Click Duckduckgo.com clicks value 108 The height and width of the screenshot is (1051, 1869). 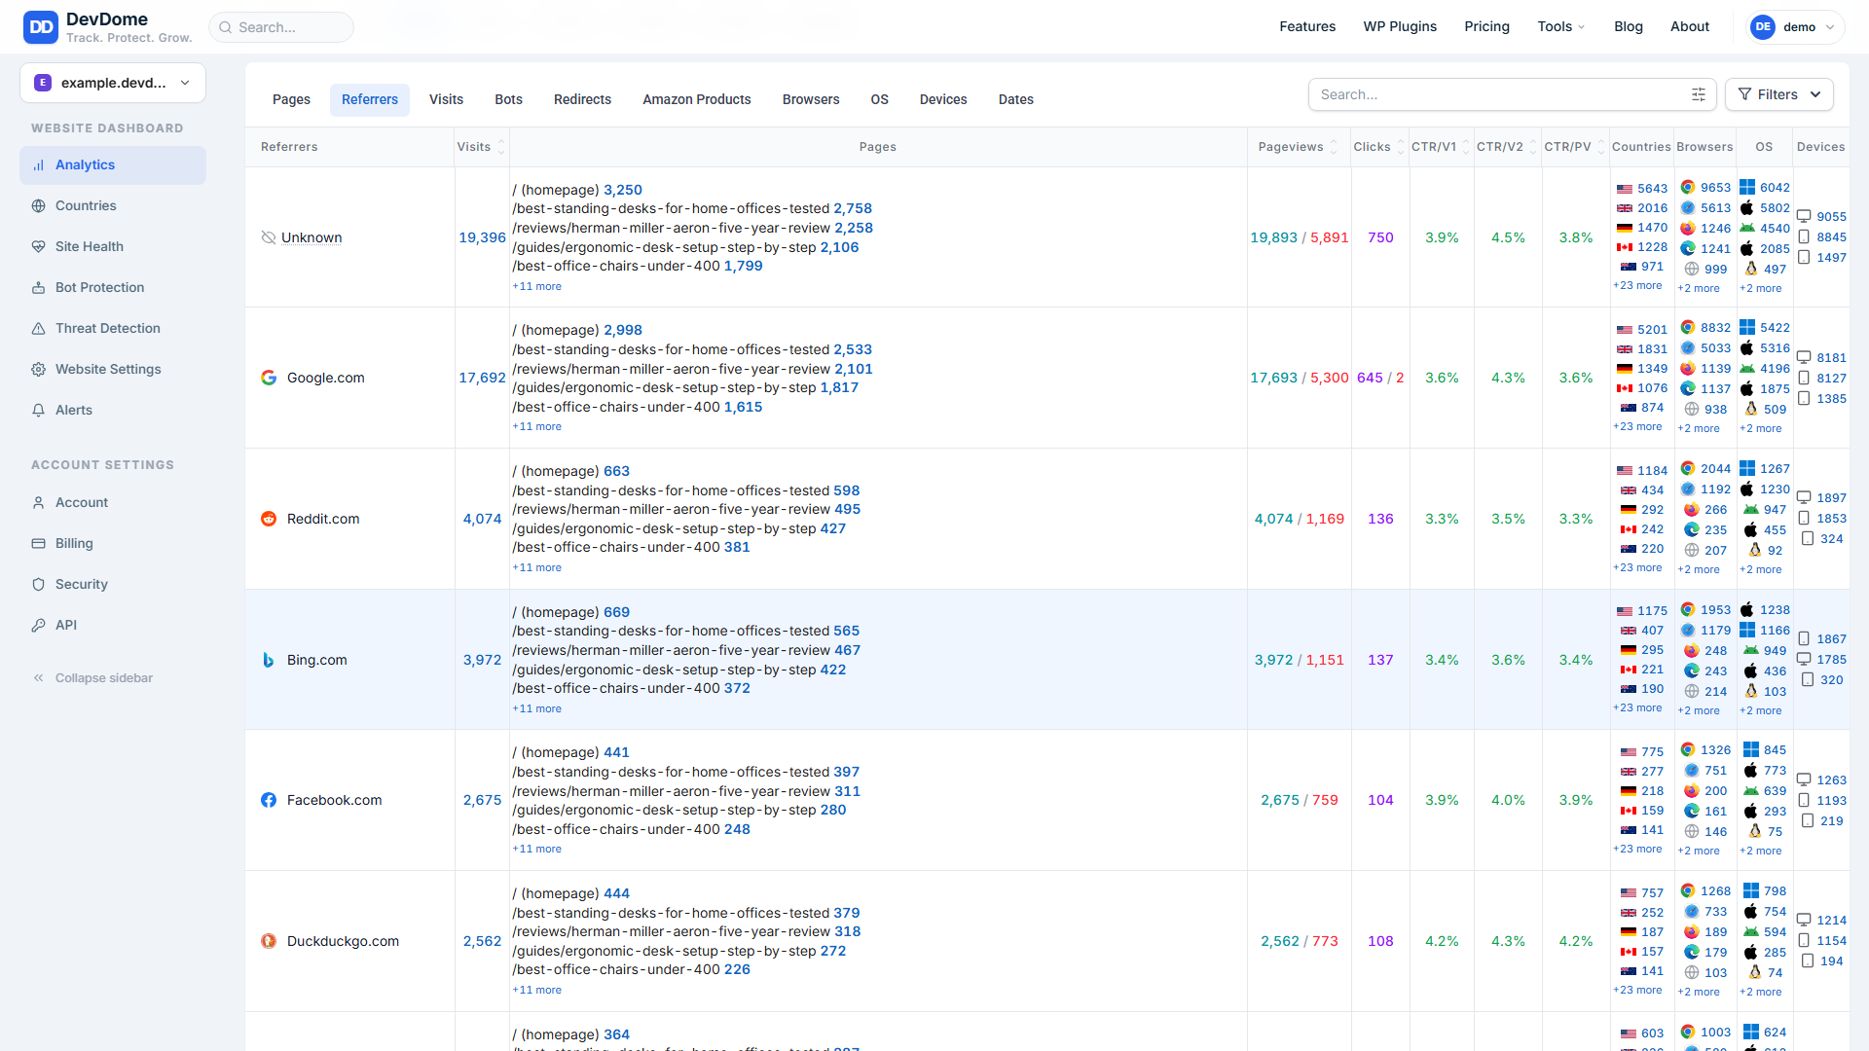tap(1380, 941)
